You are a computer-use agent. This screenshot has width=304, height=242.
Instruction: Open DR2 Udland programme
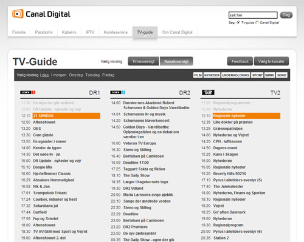pyautogui.click(x=133, y=188)
